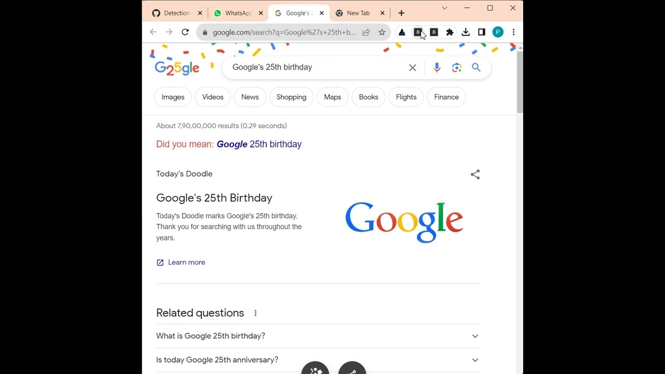The image size is (665, 374).
Task: Expand "What is Google 25th birthday?"
Action: (474, 336)
